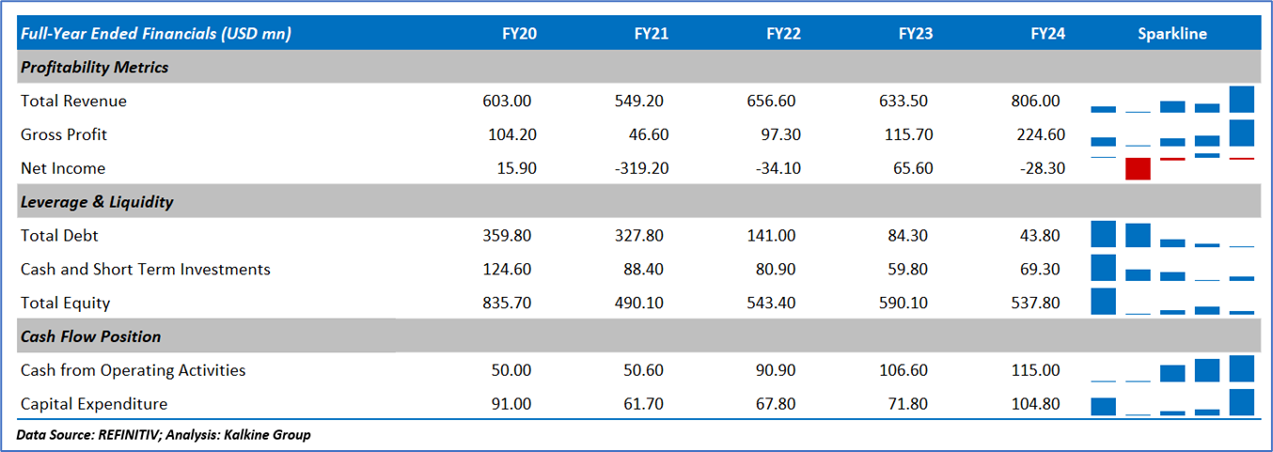The image size is (1273, 452).
Task: Select the Total Debt sparkline chart
Action: point(1172,235)
